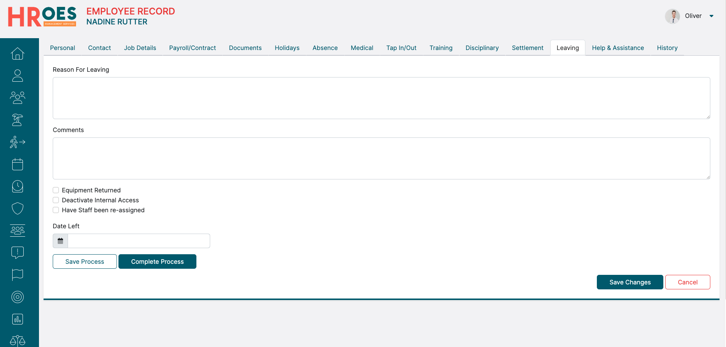Open the holiday palm tree sidebar icon

pyautogui.click(x=18, y=120)
